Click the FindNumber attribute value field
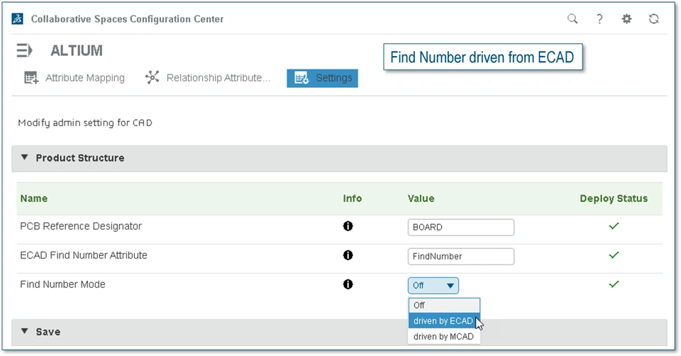This screenshot has height=356, width=681. 461,256
